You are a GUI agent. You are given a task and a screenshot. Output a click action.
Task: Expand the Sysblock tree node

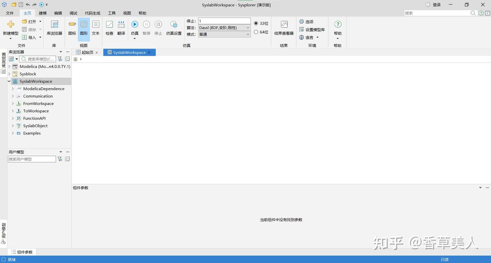(9, 74)
